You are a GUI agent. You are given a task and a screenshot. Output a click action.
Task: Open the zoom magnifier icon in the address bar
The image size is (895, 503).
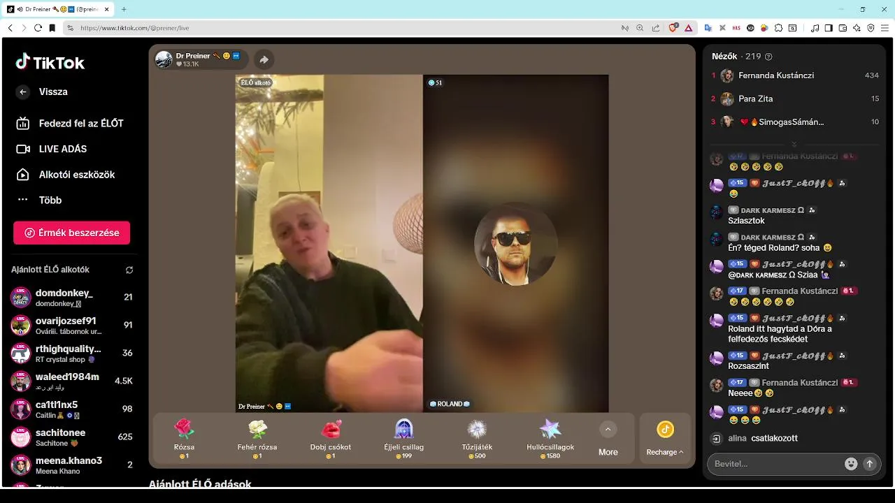pos(640,28)
